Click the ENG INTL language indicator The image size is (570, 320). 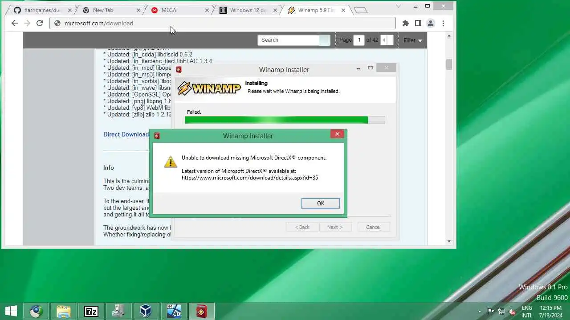(527, 312)
